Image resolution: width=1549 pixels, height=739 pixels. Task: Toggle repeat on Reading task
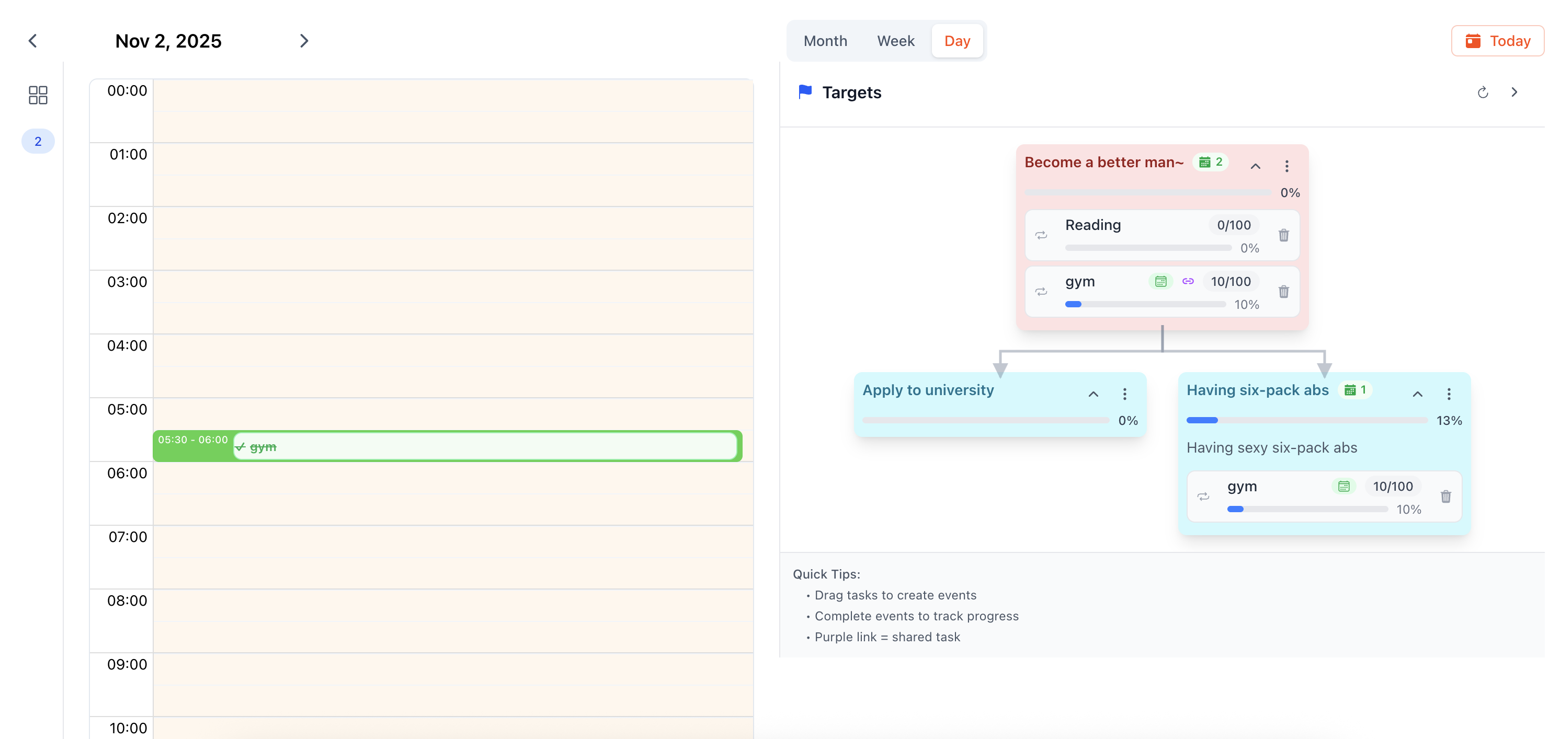(x=1042, y=235)
